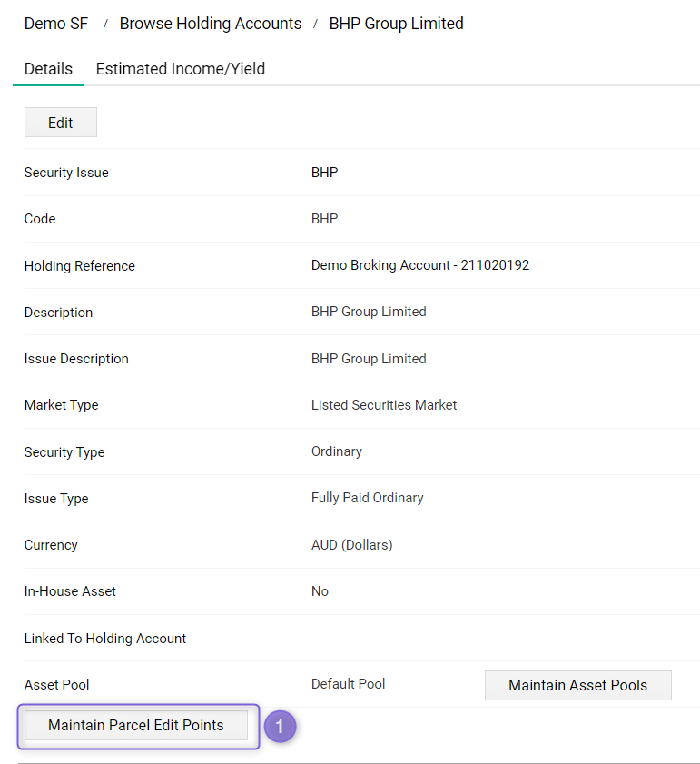Click Maintain Parcel Edit Points button
Viewport: 700px width, 764px height.
[x=136, y=725]
